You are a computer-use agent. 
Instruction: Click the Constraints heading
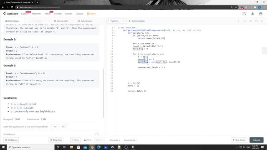pos(10,98)
